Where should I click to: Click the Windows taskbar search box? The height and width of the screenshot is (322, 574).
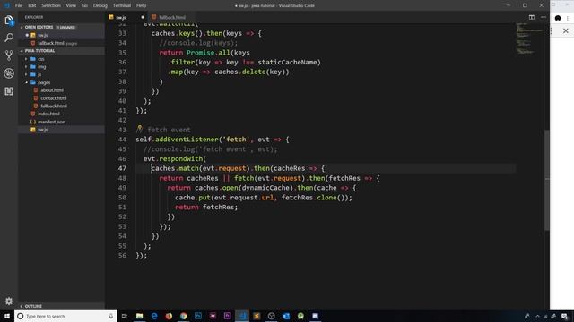(x=65, y=316)
